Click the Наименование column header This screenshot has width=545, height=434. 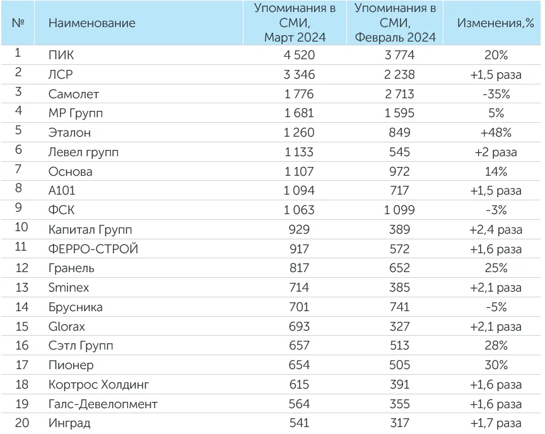pos(92,23)
